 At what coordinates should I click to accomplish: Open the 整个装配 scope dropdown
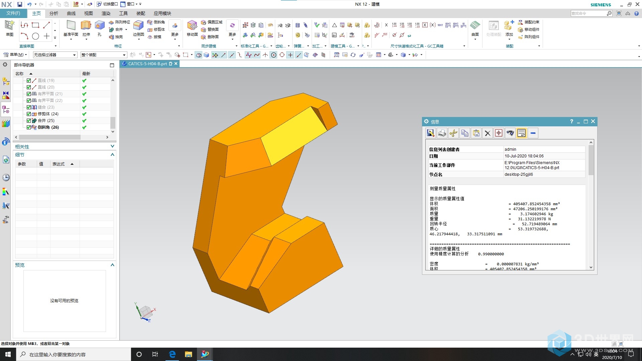(x=104, y=55)
